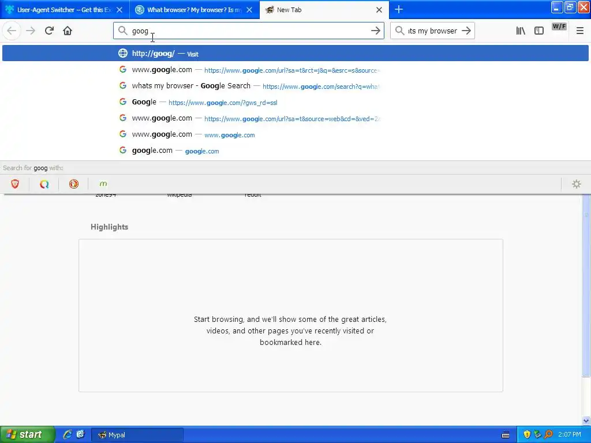Click the safely remove hardware tray icon
591x443 pixels.
tap(537, 435)
